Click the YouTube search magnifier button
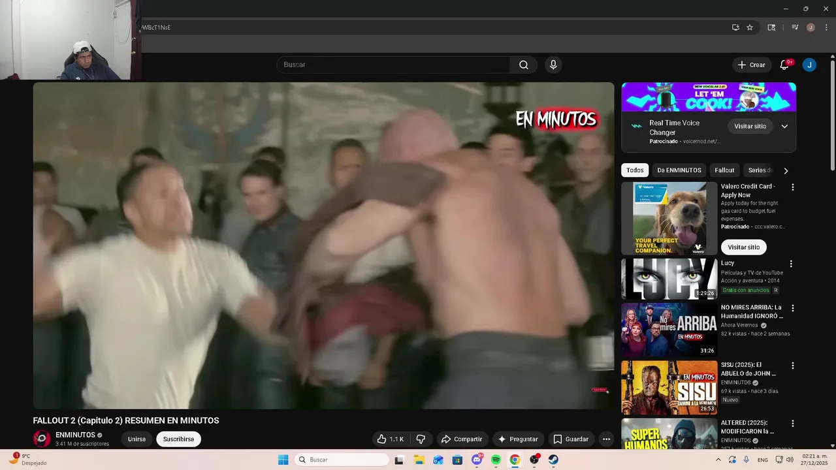The image size is (836, 470). click(x=524, y=65)
